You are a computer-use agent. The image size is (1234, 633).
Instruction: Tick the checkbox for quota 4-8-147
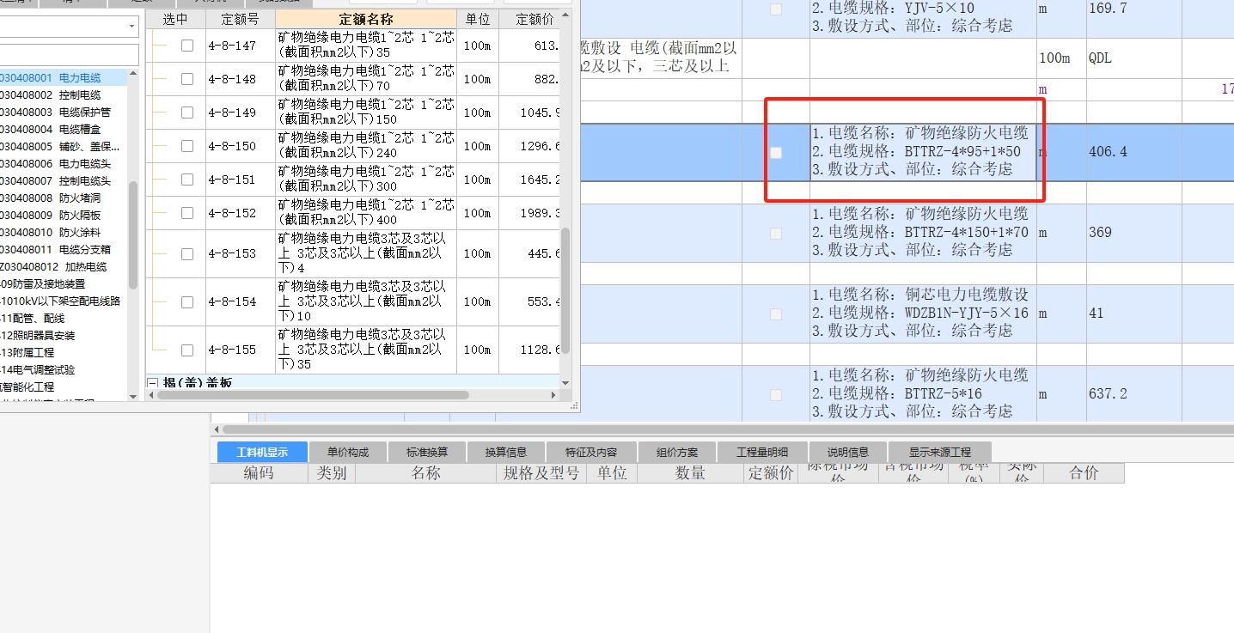187,46
